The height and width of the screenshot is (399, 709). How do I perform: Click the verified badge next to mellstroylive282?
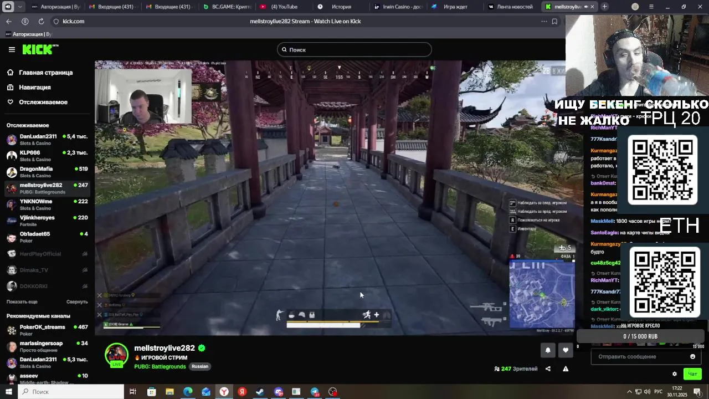pos(202,348)
